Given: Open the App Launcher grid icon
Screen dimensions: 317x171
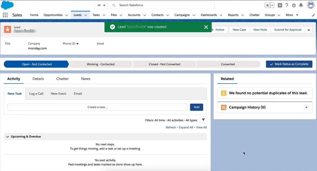Looking at the screenshot, I should click(x=5, y=15).
